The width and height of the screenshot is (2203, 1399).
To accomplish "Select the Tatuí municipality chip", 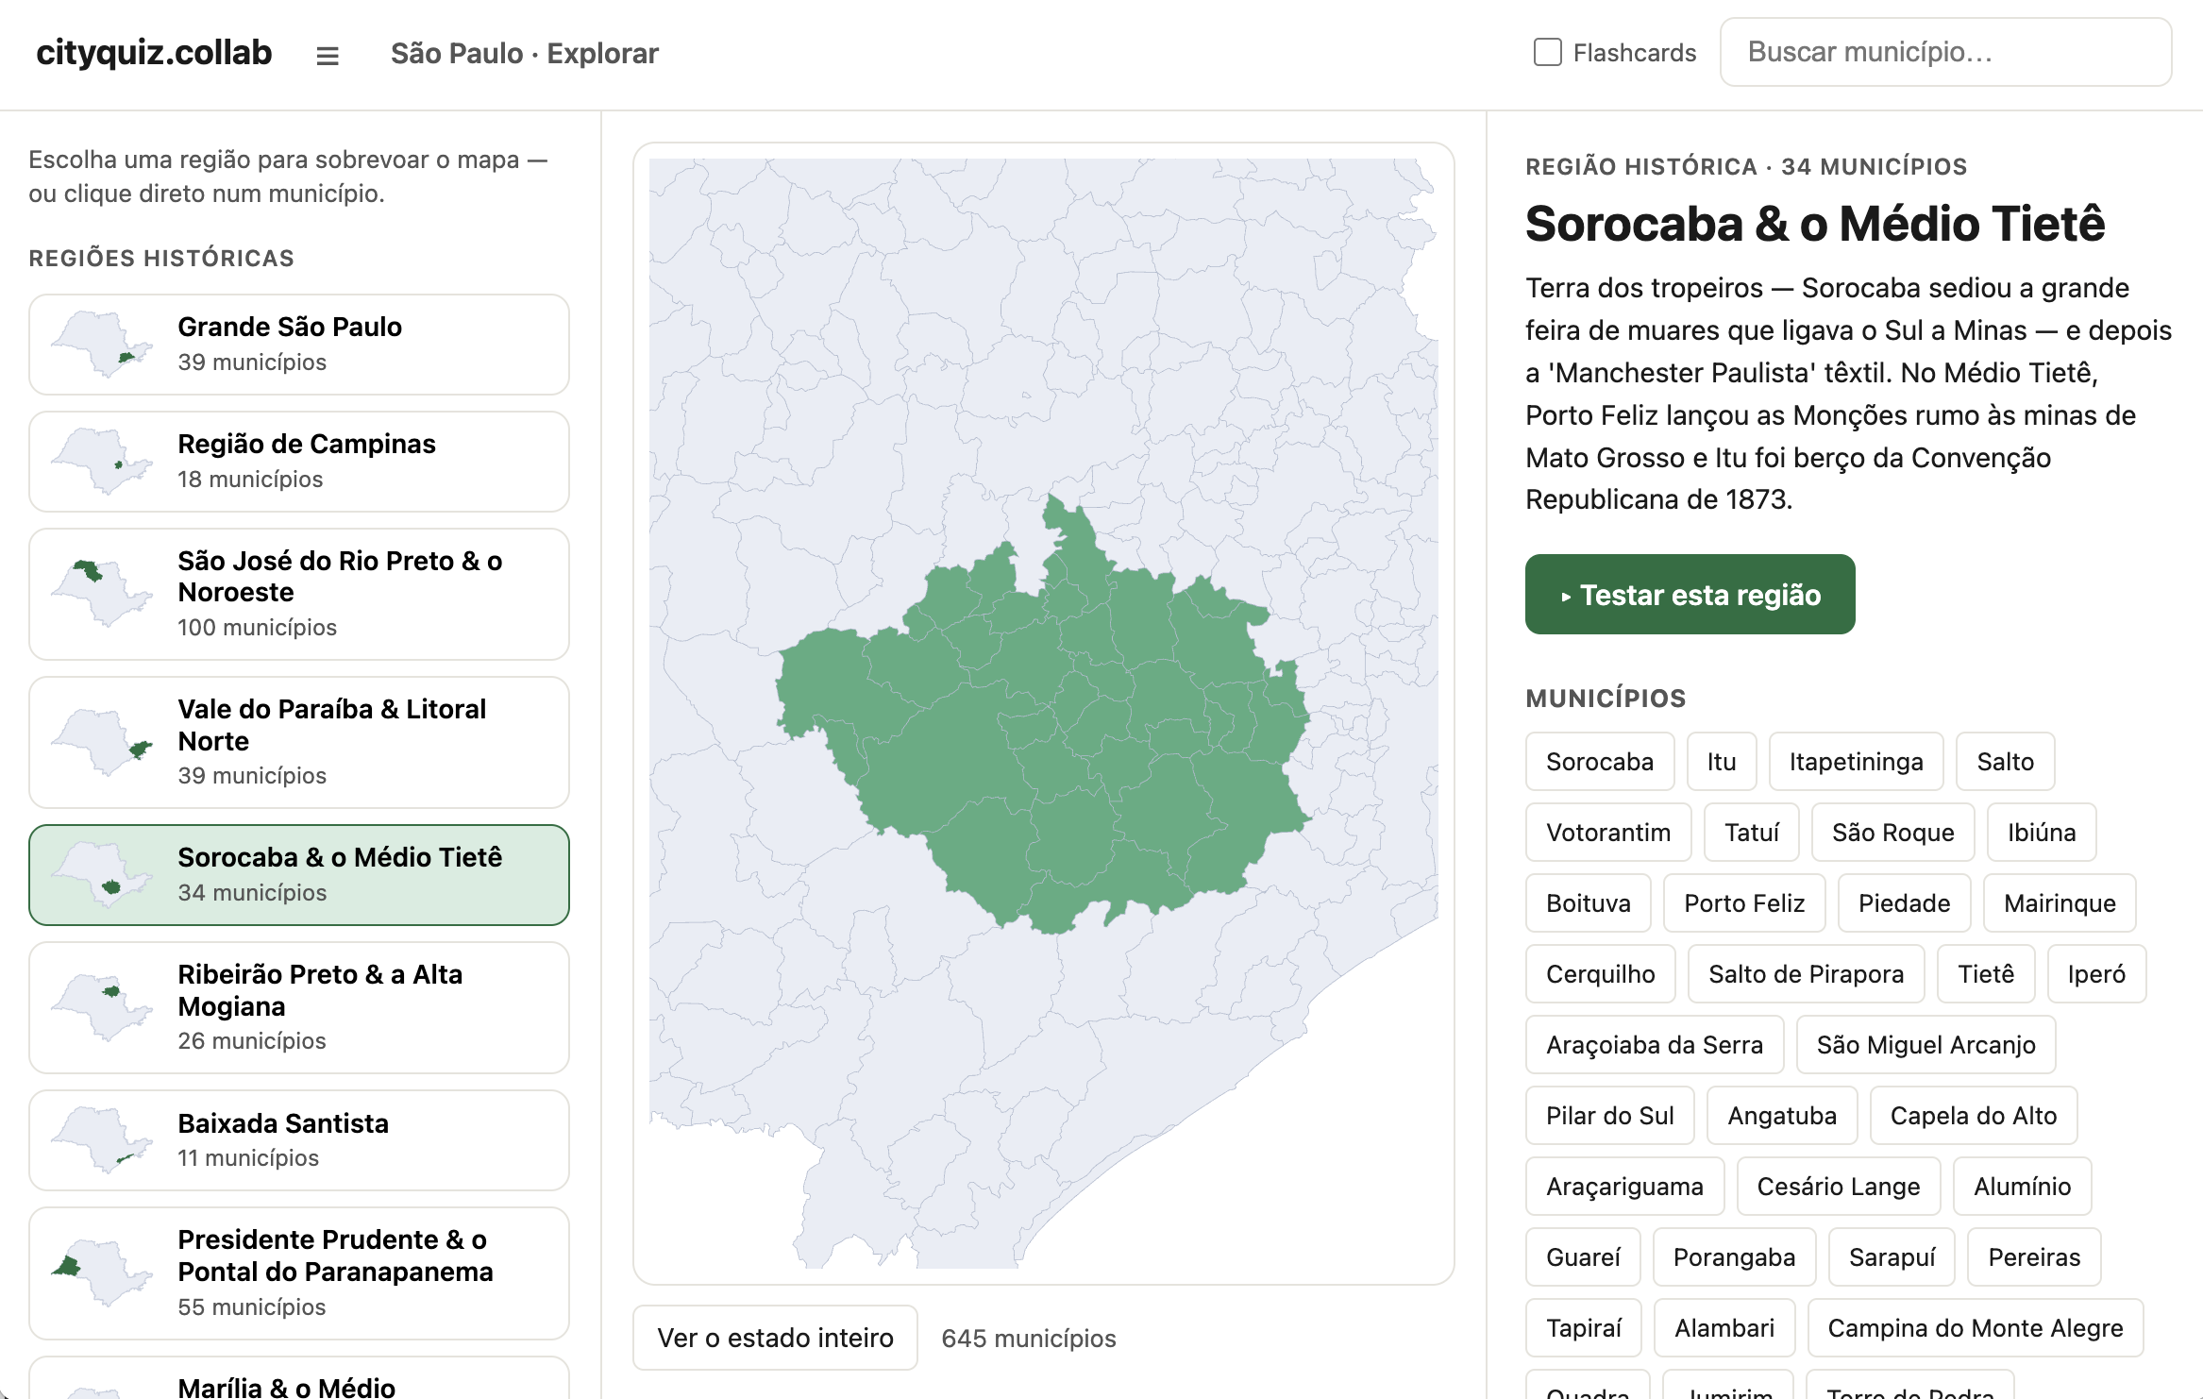I will [1752, 833].
